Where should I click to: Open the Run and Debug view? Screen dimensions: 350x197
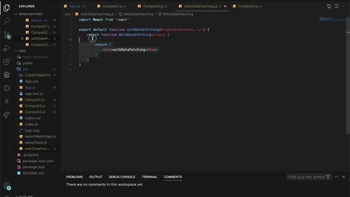7,48
